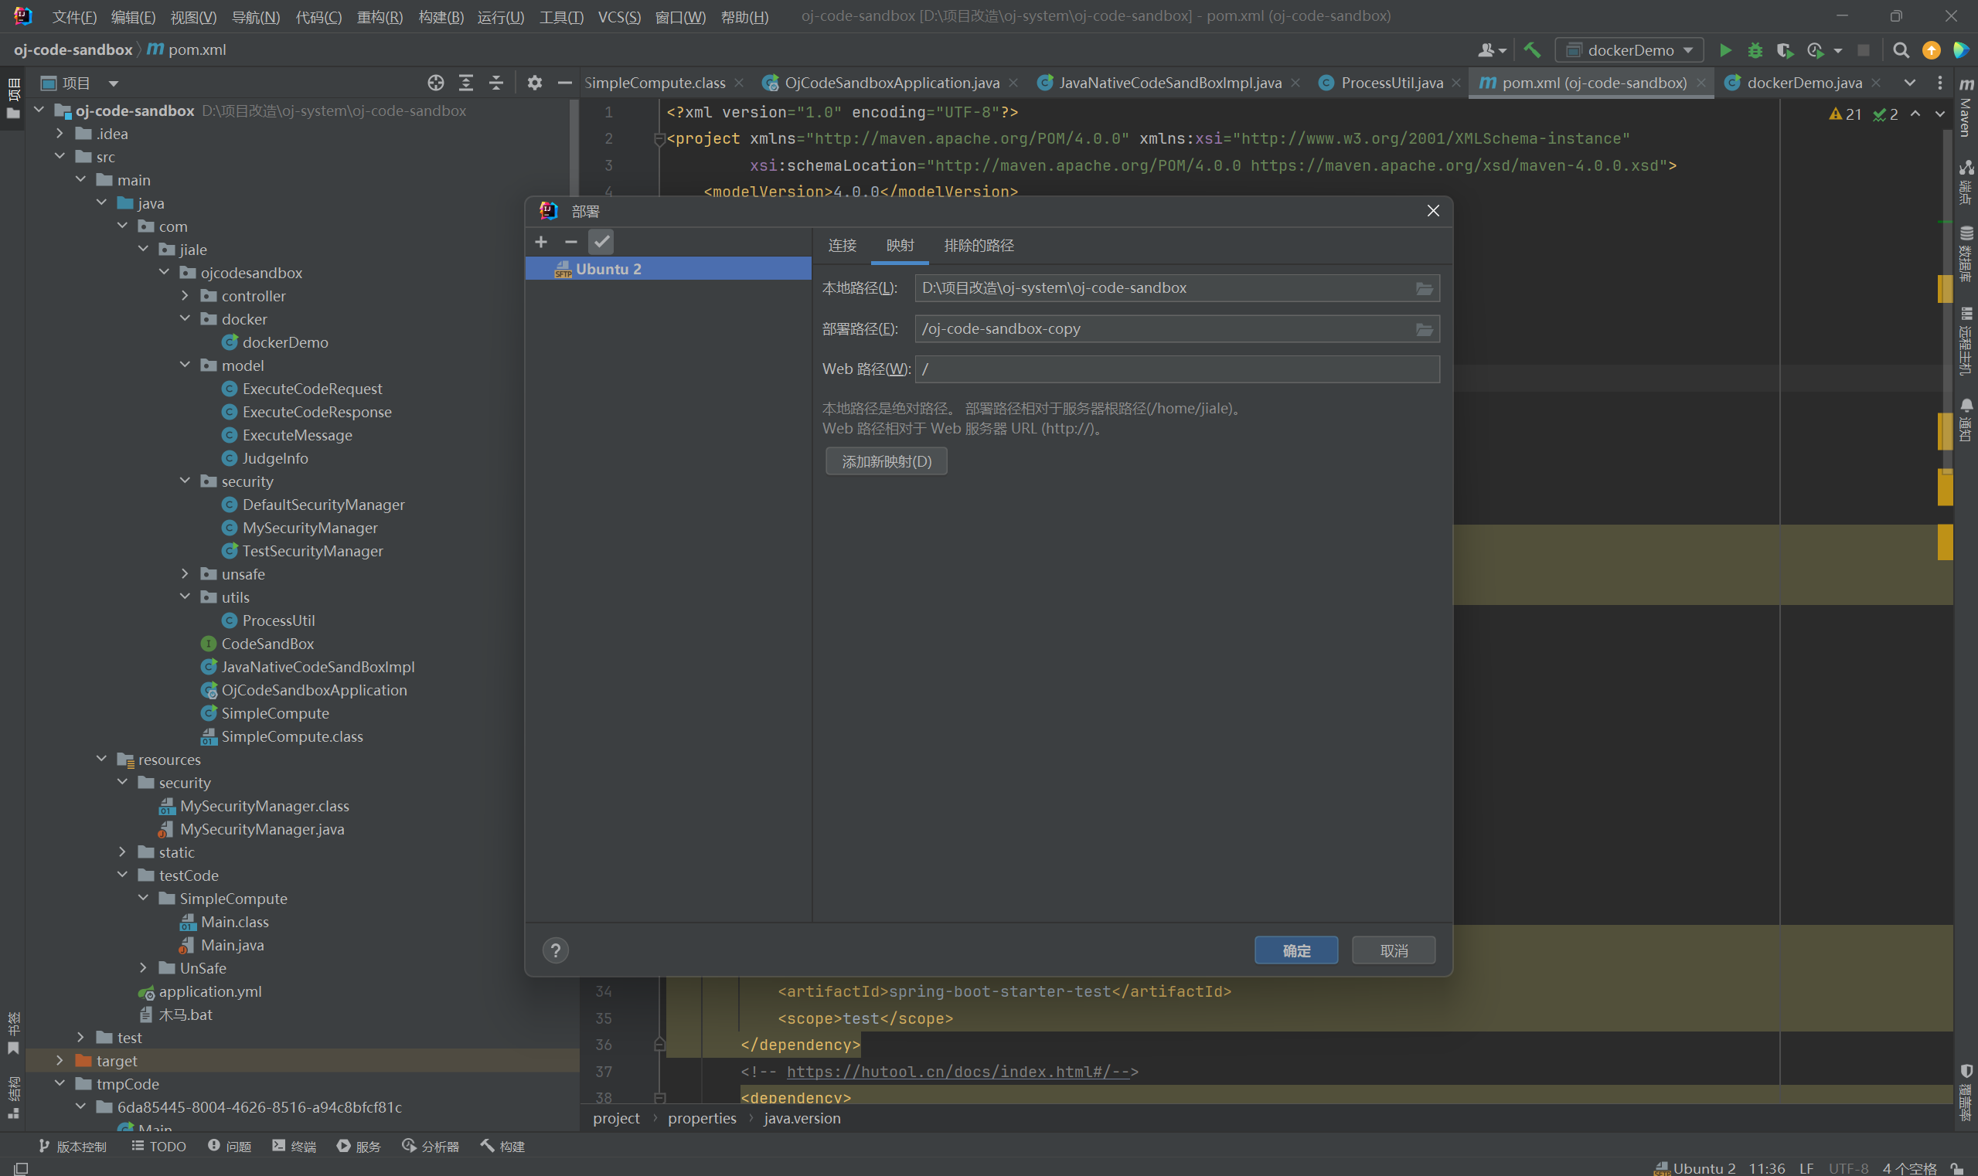This screenshot has width=1978, height=1176.
Task: Open the 运行(U) menu
Action: tap(500, 17)
